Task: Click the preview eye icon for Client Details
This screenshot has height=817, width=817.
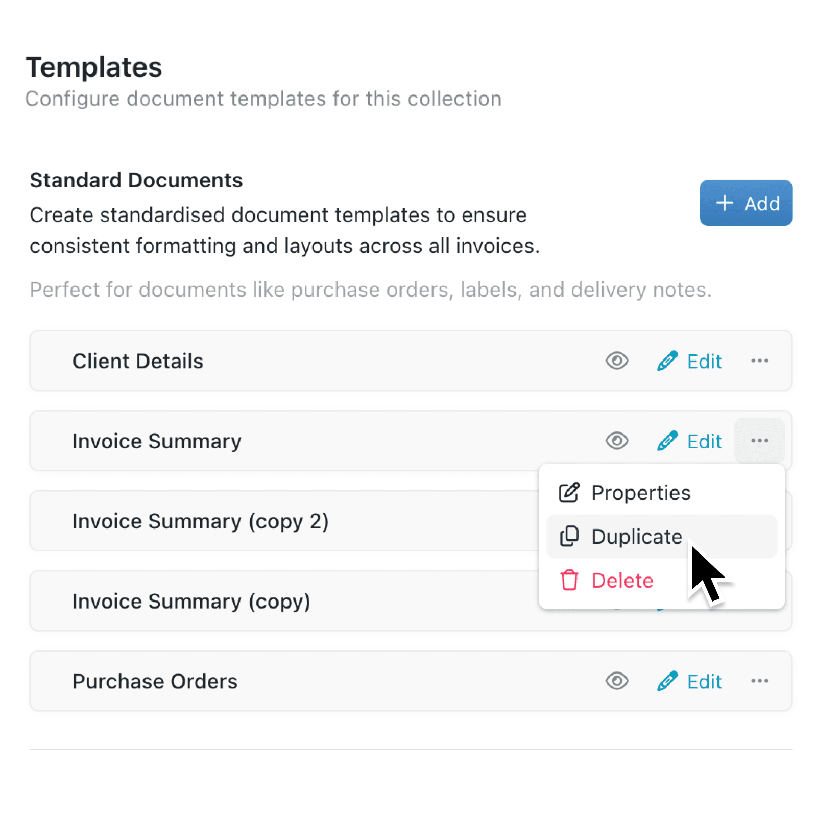Action: tap(616, 361)
